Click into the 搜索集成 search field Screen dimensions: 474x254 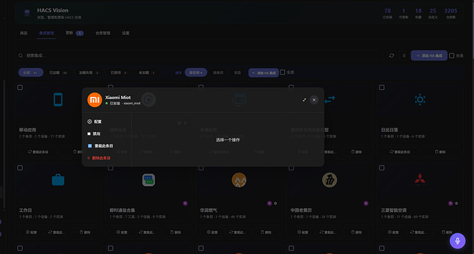(x=198, y=56)
